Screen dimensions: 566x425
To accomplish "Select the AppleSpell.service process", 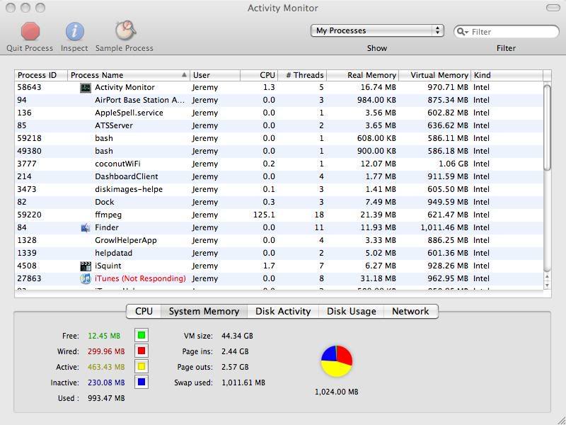I will click(279, 113).
